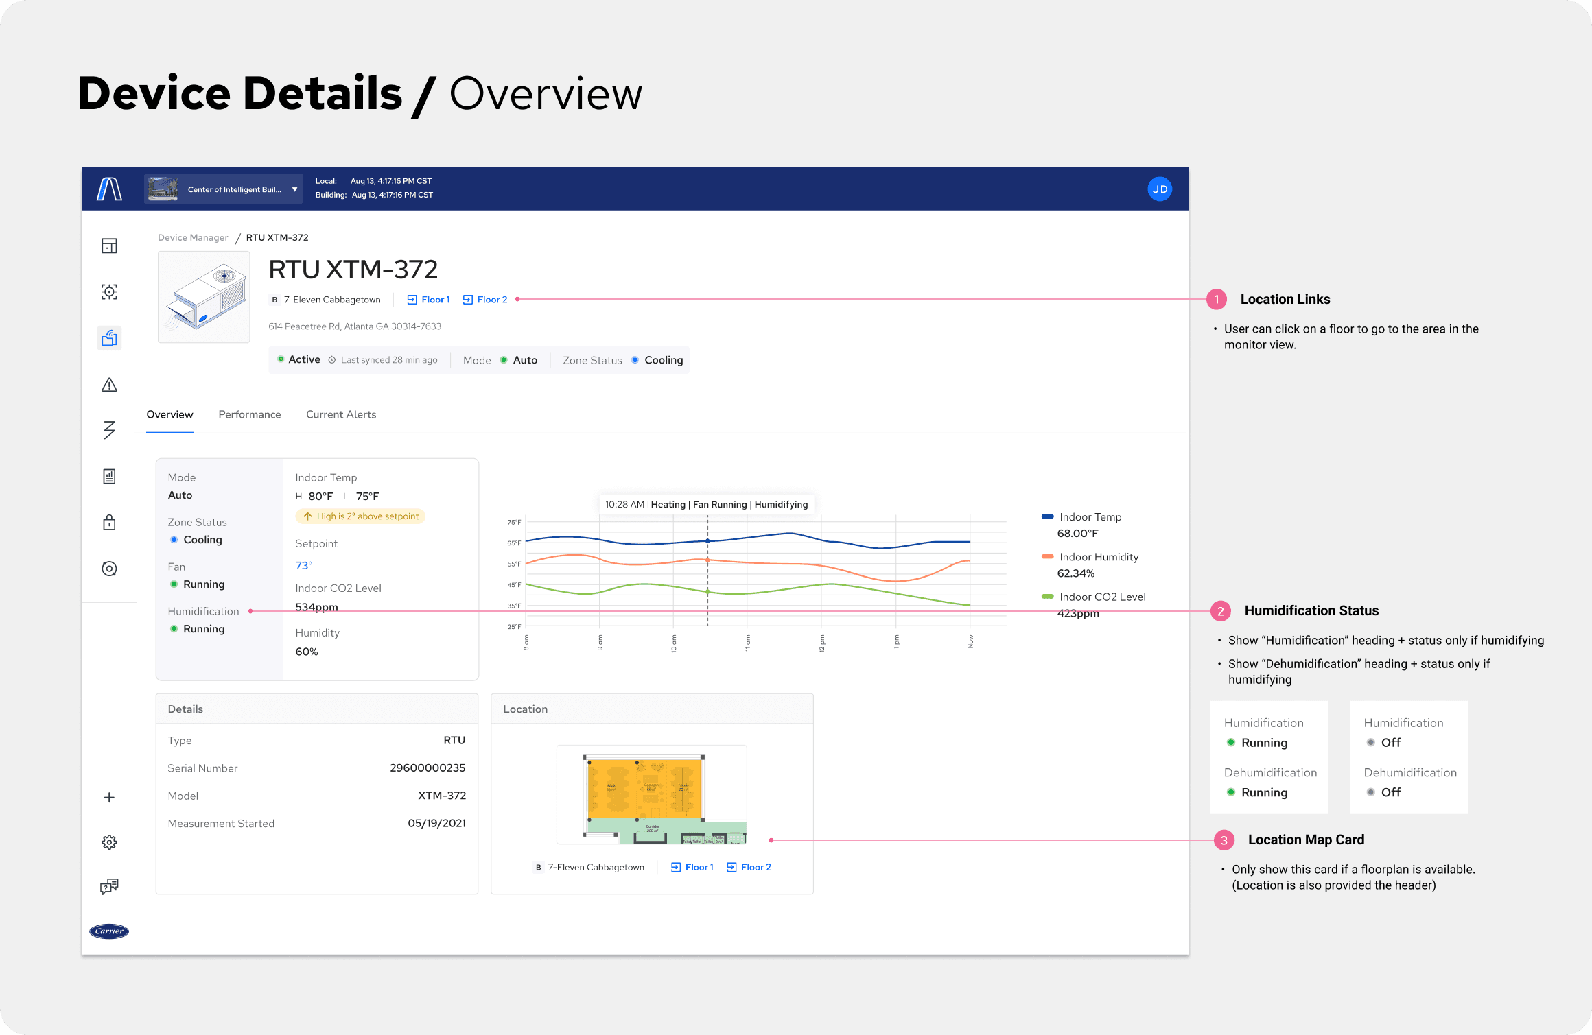Open the monitor view target icon
This screenshot has height=1035, width=1592.
coord(109,292)
